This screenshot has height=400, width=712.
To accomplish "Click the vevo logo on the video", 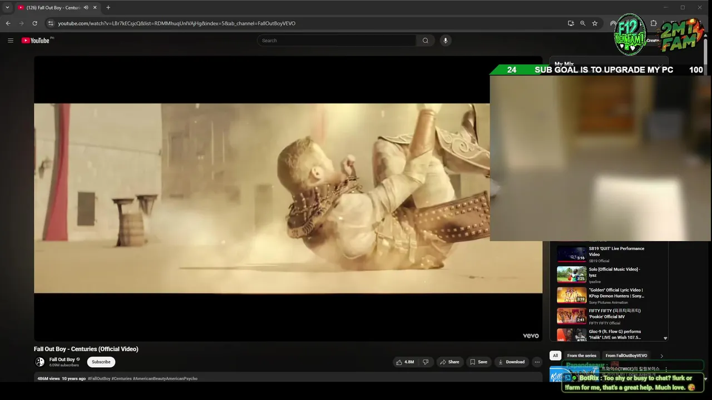I will pyautogui.click(x=531, y=336).
